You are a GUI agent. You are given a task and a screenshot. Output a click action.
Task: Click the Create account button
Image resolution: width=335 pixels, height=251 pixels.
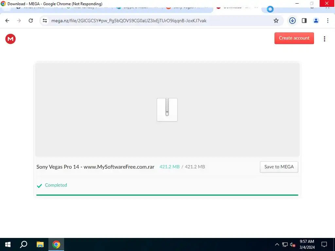294,38
